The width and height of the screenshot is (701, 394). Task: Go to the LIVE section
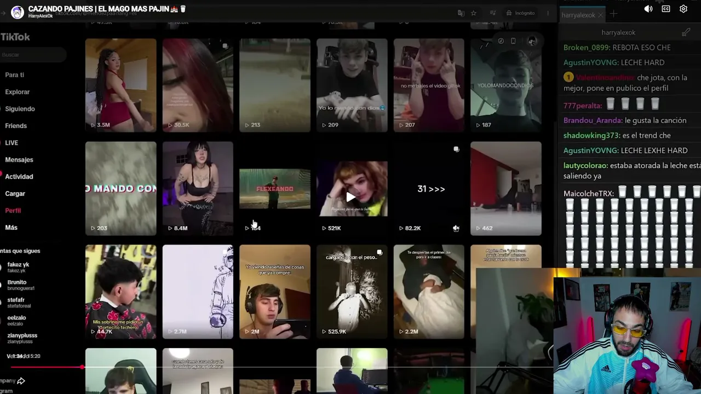coord(12,143)
